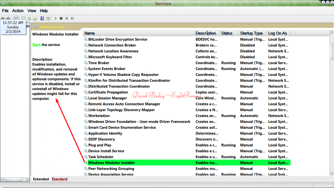Screen dimensions: 334x188
Task: Select Hyper-V Volume Shadow Copy Requestor
Action: coord(123,75)
